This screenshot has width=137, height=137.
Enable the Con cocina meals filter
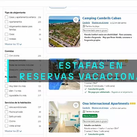(x=7, y=55)
